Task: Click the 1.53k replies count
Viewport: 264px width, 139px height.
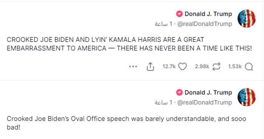Action: click(x=235, y=66)
